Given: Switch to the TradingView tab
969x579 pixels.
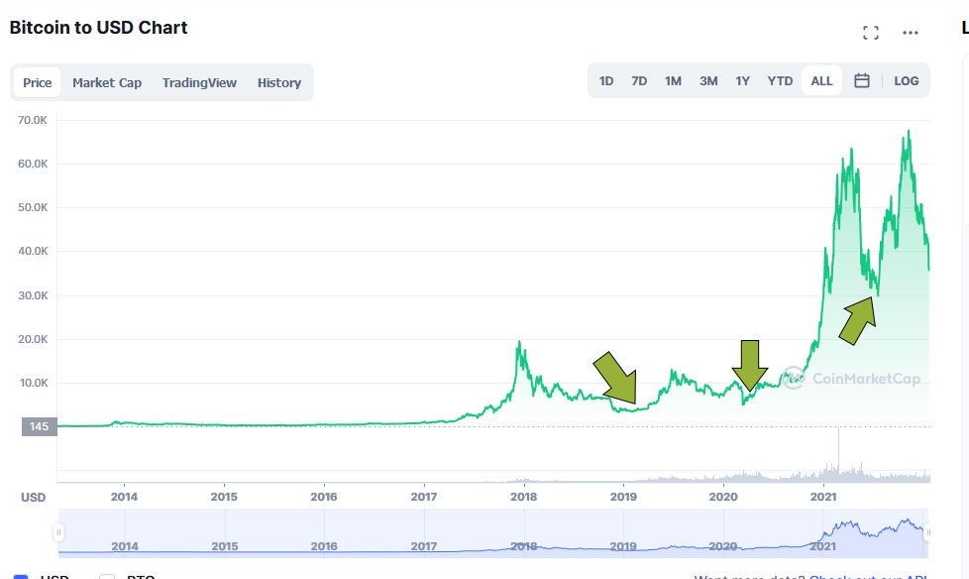Looking at the screenshot, I should (x=199, y=82).
